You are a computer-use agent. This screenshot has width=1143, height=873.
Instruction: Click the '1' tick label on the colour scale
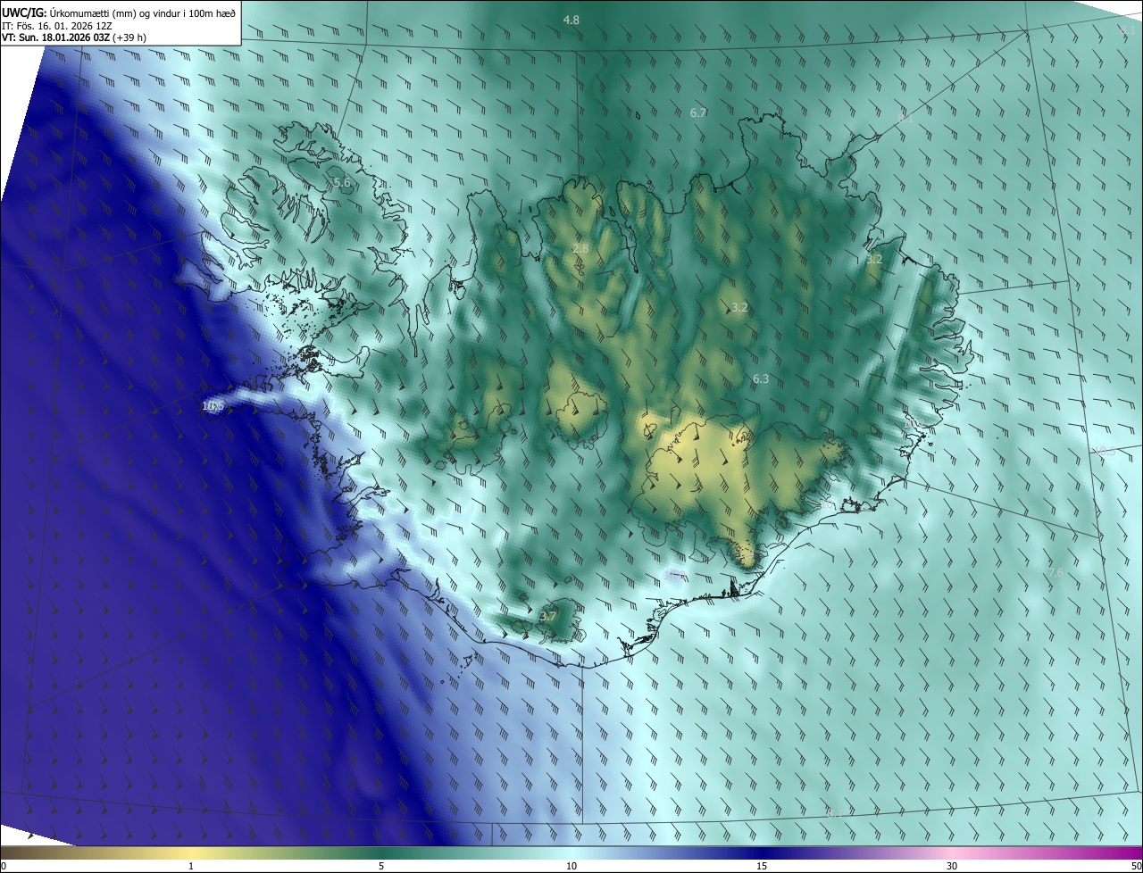[191, 866]
